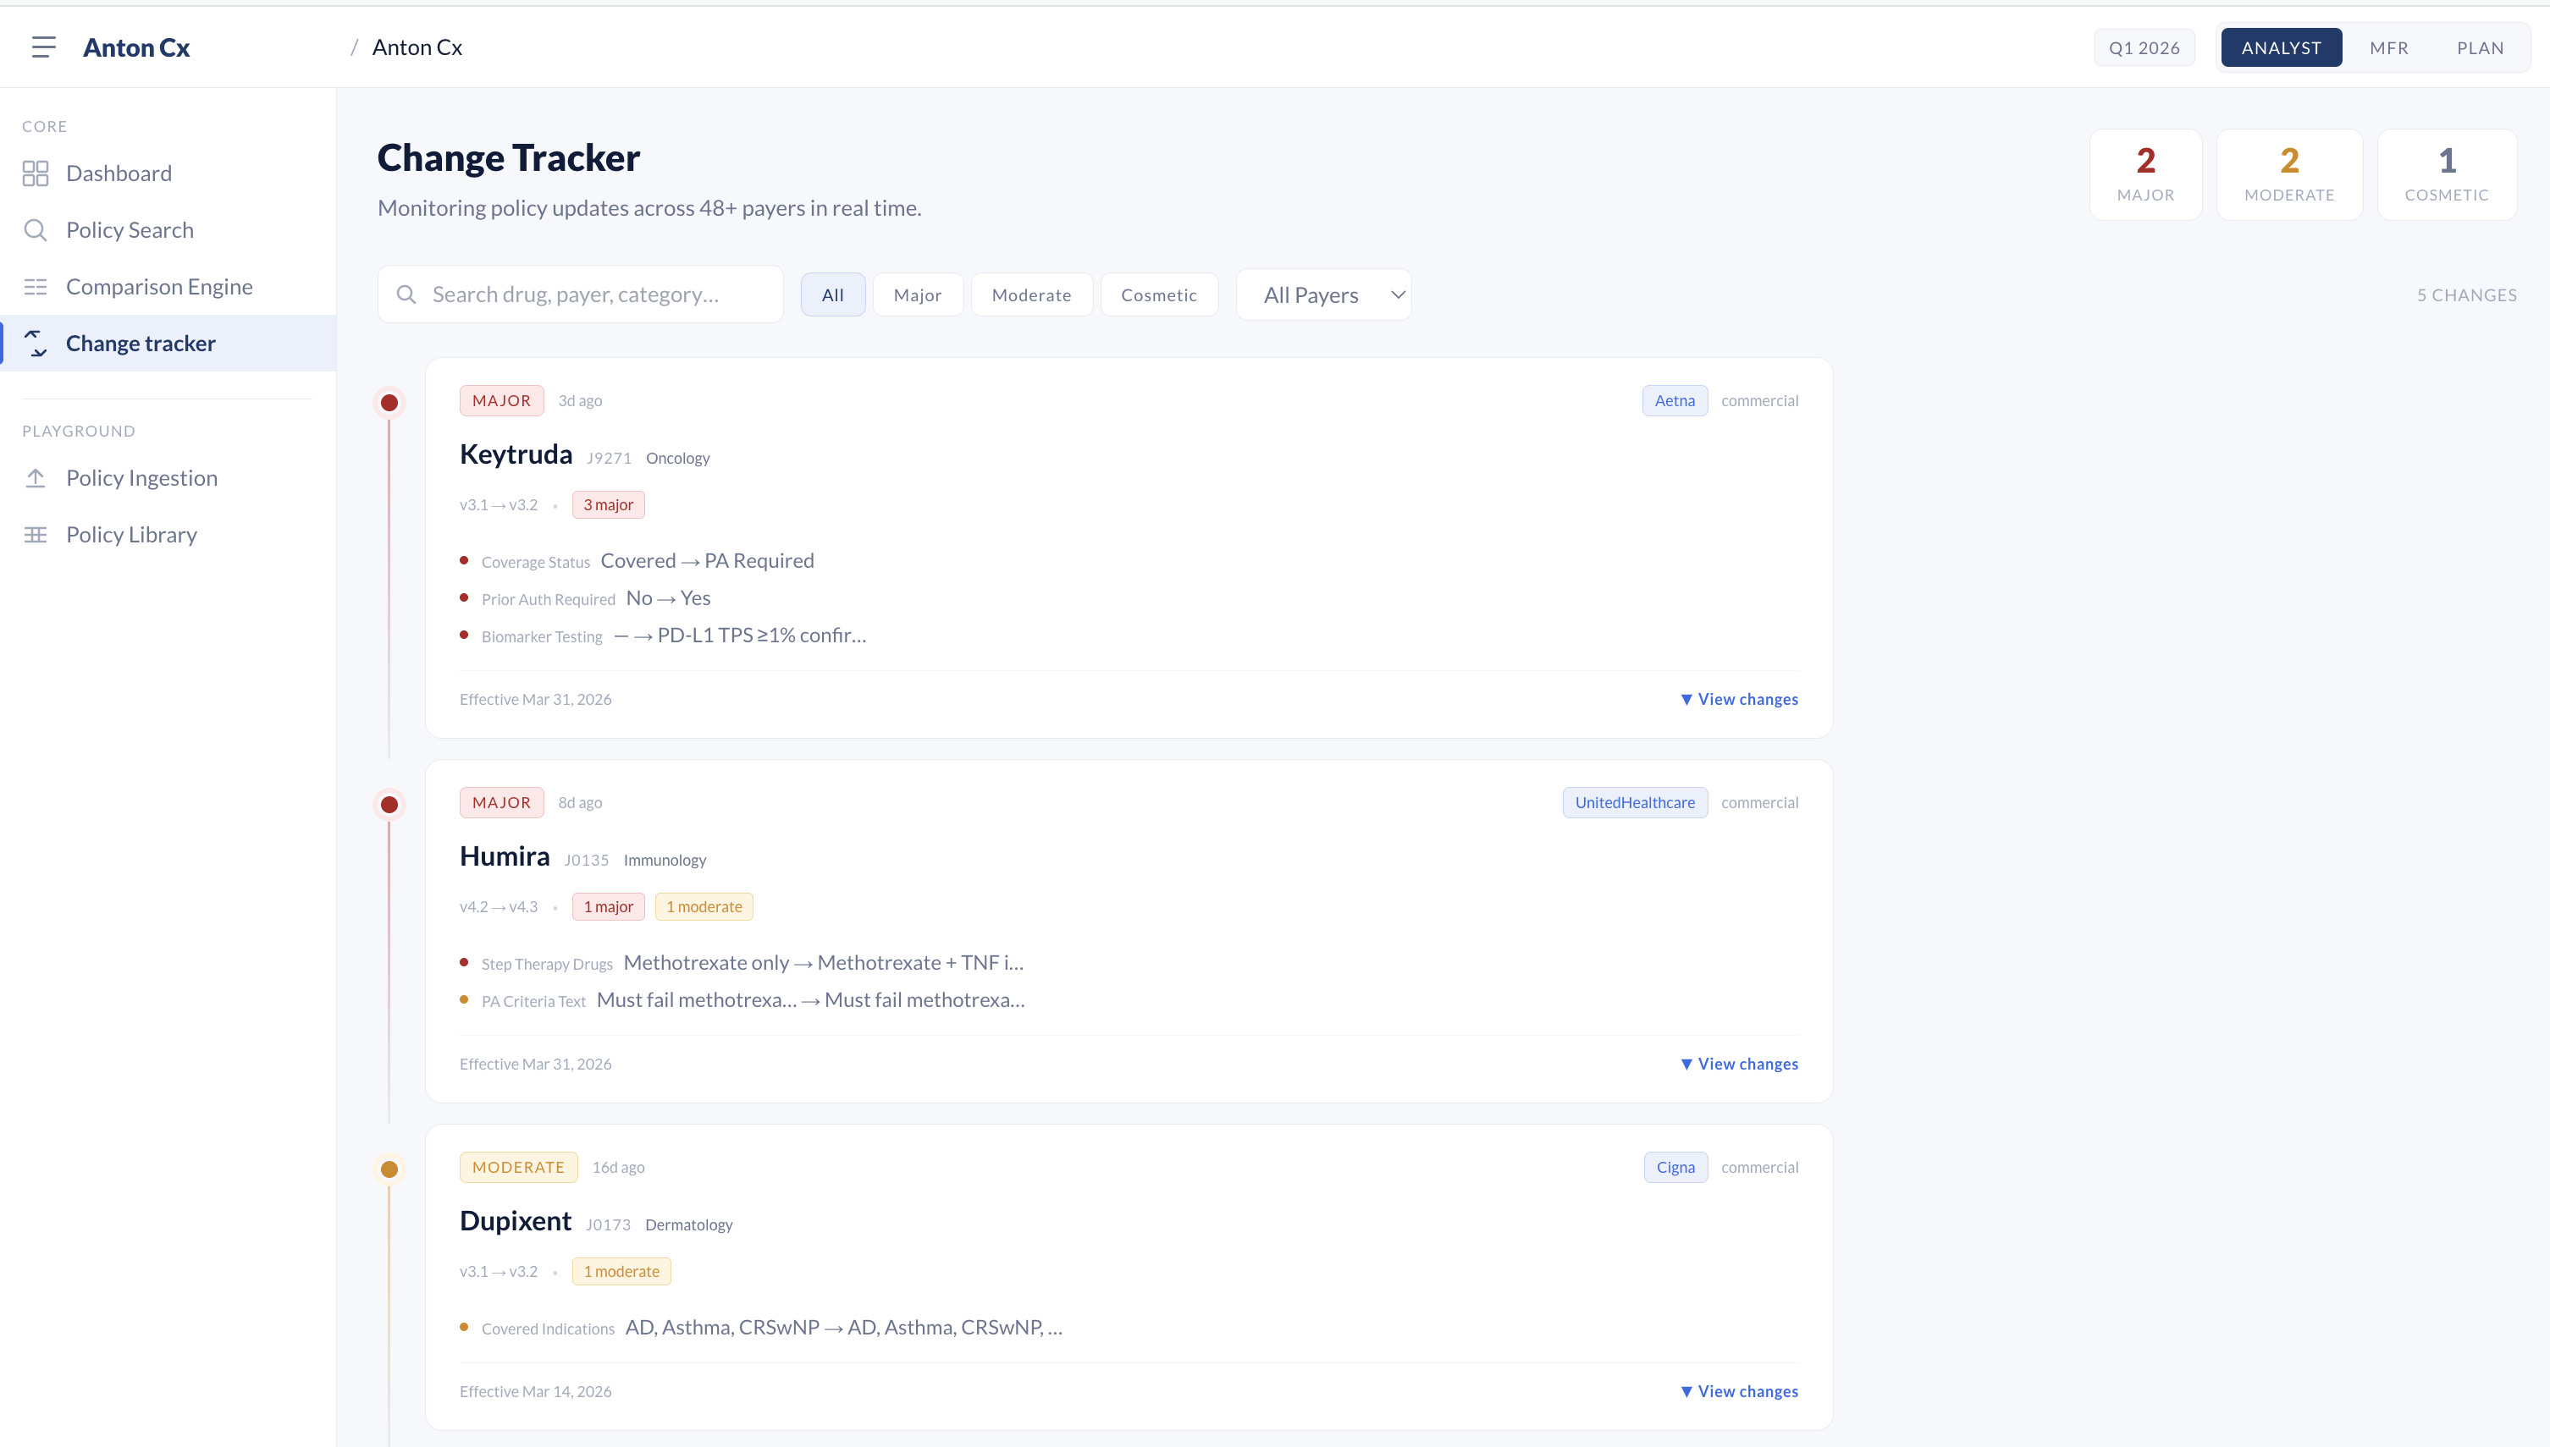Click the Change tracker sidebar icon

click(x=36, y=344)
